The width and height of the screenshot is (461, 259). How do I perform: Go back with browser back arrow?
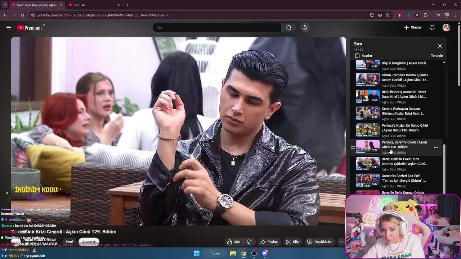point(5,15)
